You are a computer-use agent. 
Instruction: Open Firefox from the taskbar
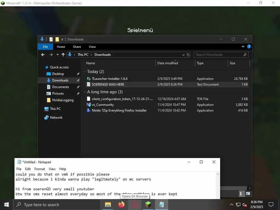click(x=121, y=205)
